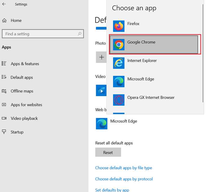This screenshot has height=192, width=212.
Task: Click Microsoft Edge icon in app chooser
Action: coord(119,81)
